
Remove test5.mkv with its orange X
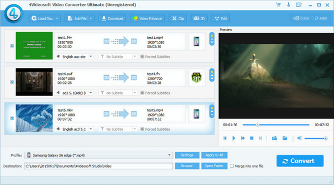click(x=212, y=108)
